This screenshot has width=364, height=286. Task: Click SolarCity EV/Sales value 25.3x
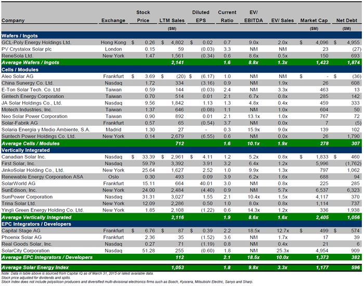click(x=282, y=251)
